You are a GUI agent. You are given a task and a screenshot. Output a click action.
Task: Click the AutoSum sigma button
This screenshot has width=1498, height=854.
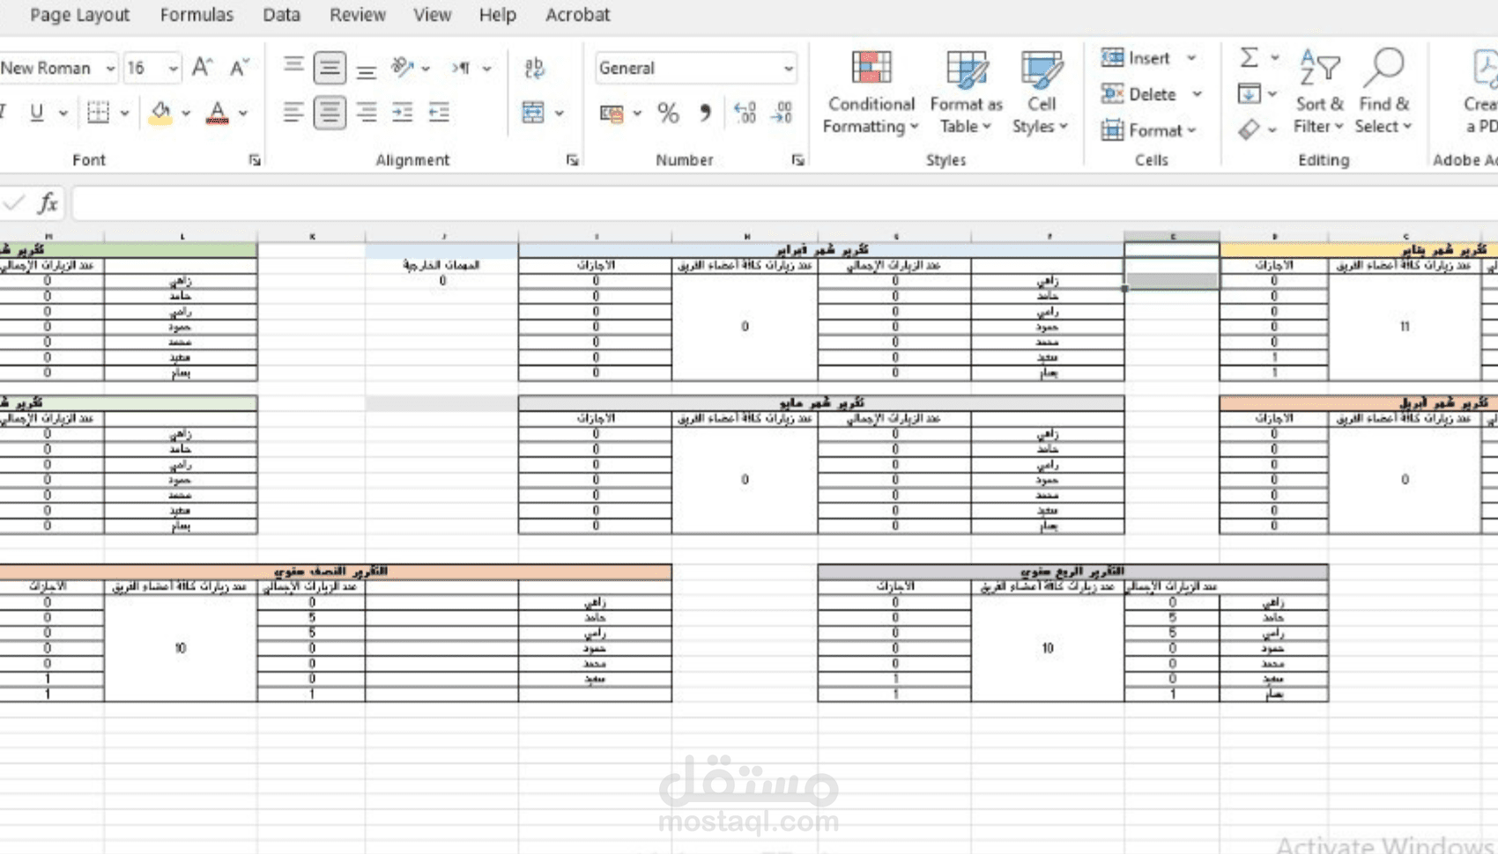(1250, 58)
